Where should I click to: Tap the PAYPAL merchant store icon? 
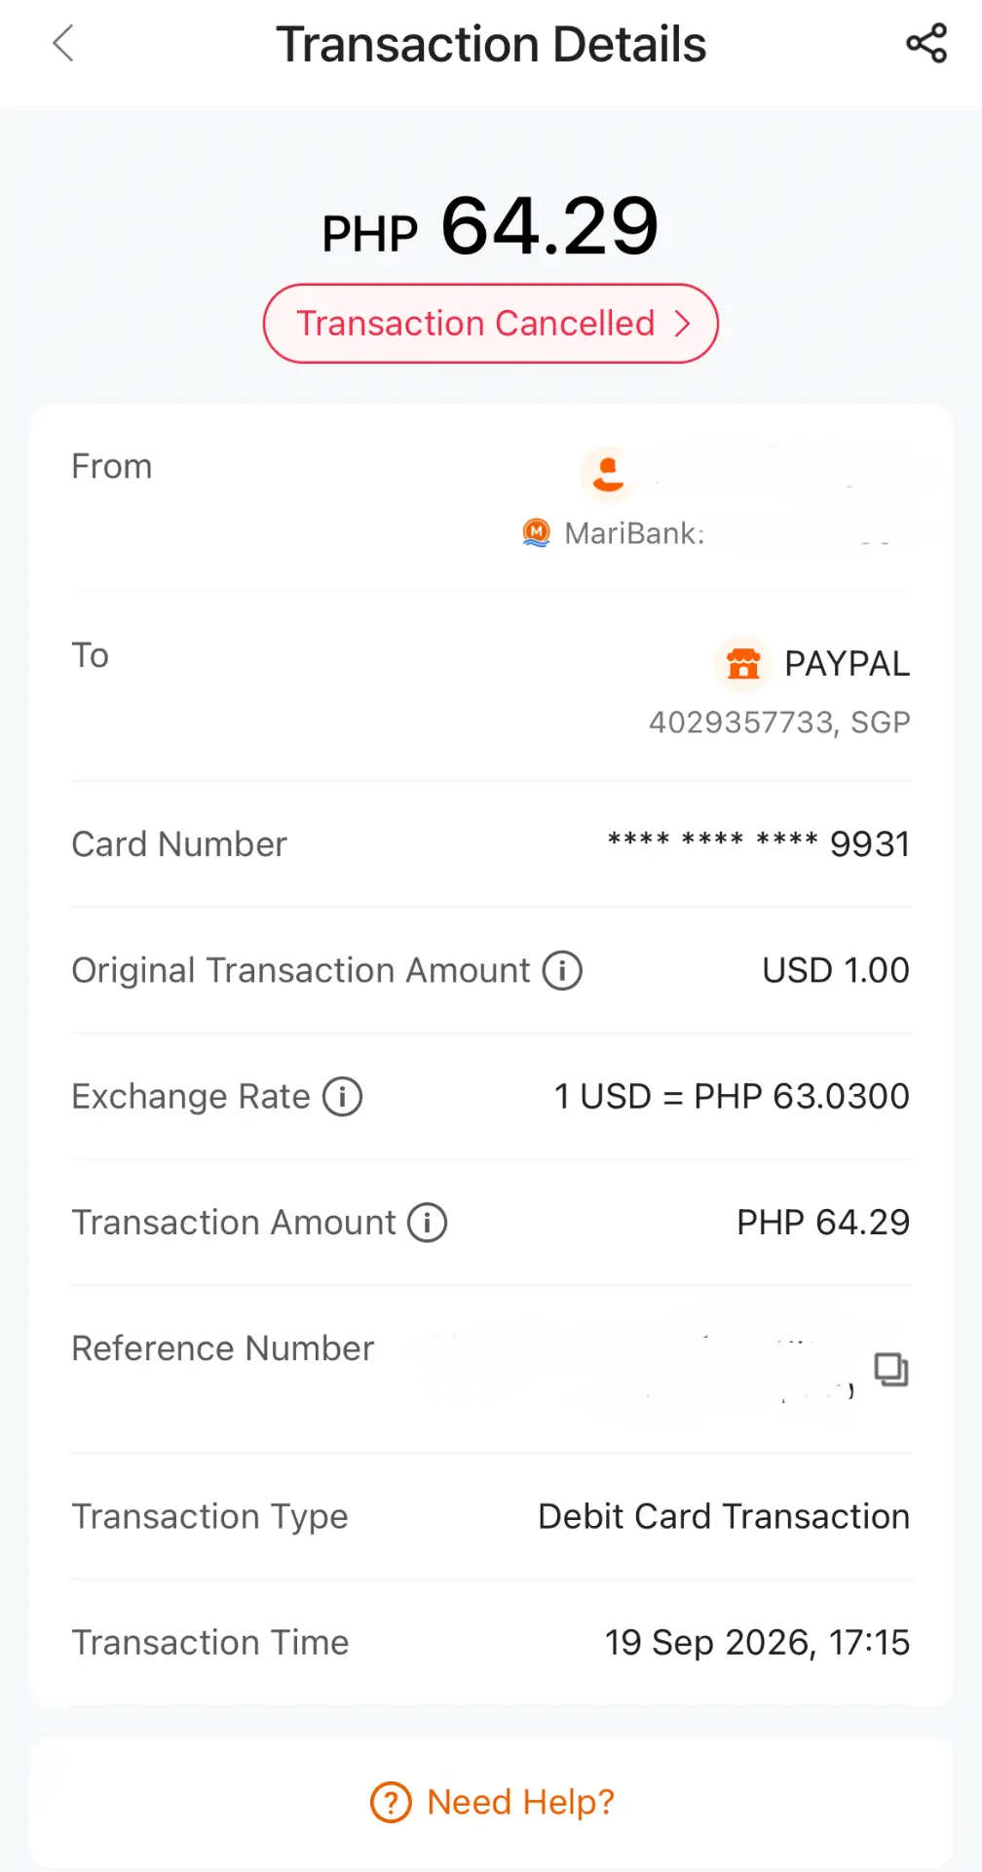[x=743, y=664]
